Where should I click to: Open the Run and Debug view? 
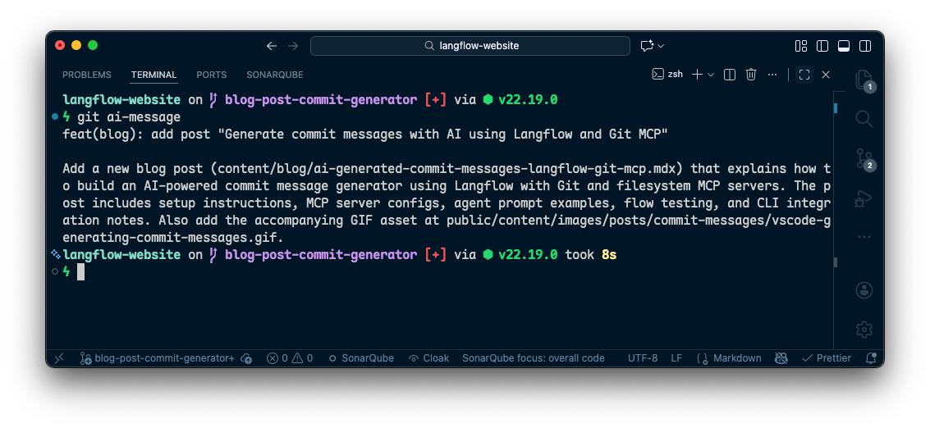(x=864, y=198)
